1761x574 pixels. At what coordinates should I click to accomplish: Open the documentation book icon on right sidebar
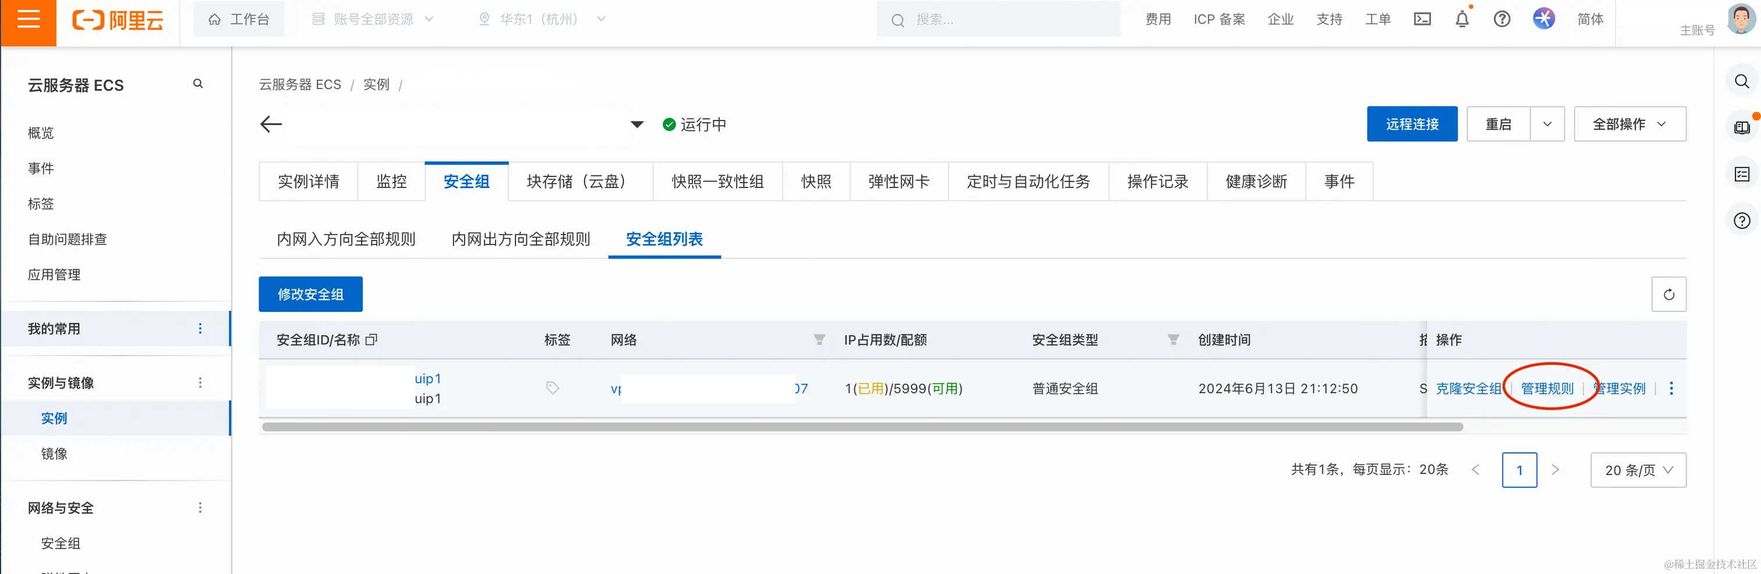(1741, 126)
